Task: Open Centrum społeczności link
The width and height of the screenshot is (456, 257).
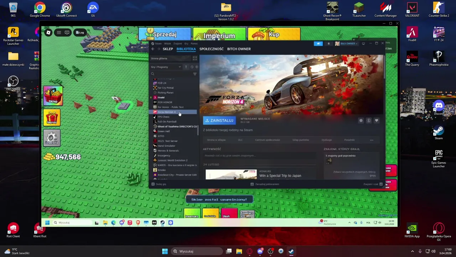Action: pos(268,140)
